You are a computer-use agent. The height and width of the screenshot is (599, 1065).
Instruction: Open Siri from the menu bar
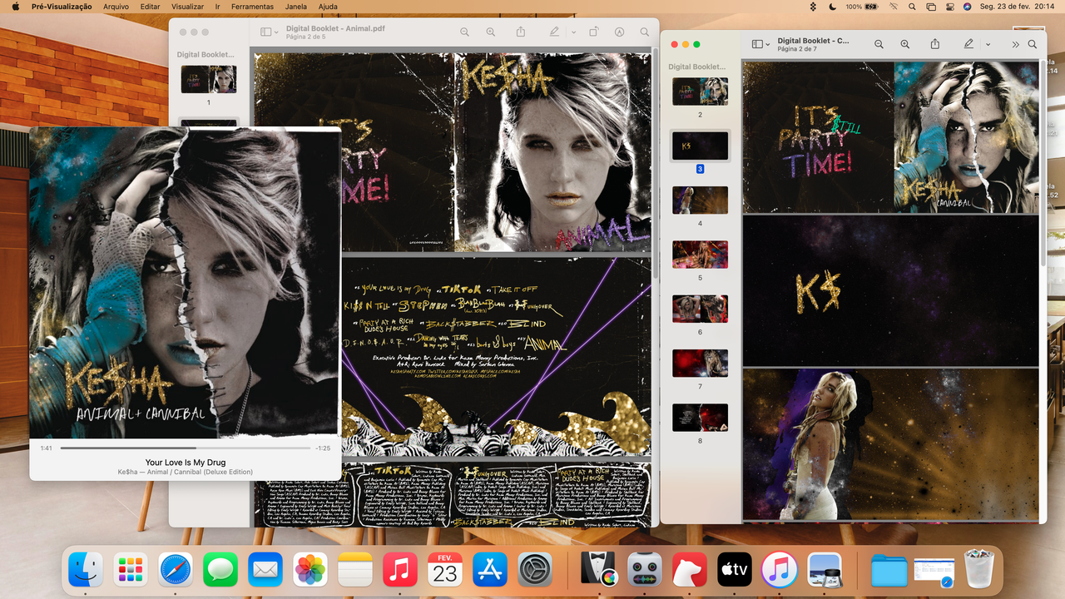968,7
